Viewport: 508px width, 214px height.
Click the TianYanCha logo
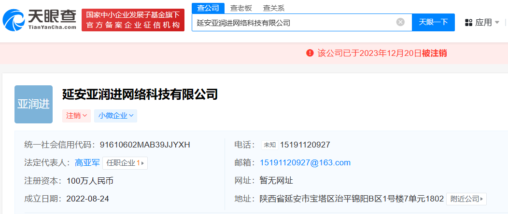pyautogui.click(x=40, y=19)
